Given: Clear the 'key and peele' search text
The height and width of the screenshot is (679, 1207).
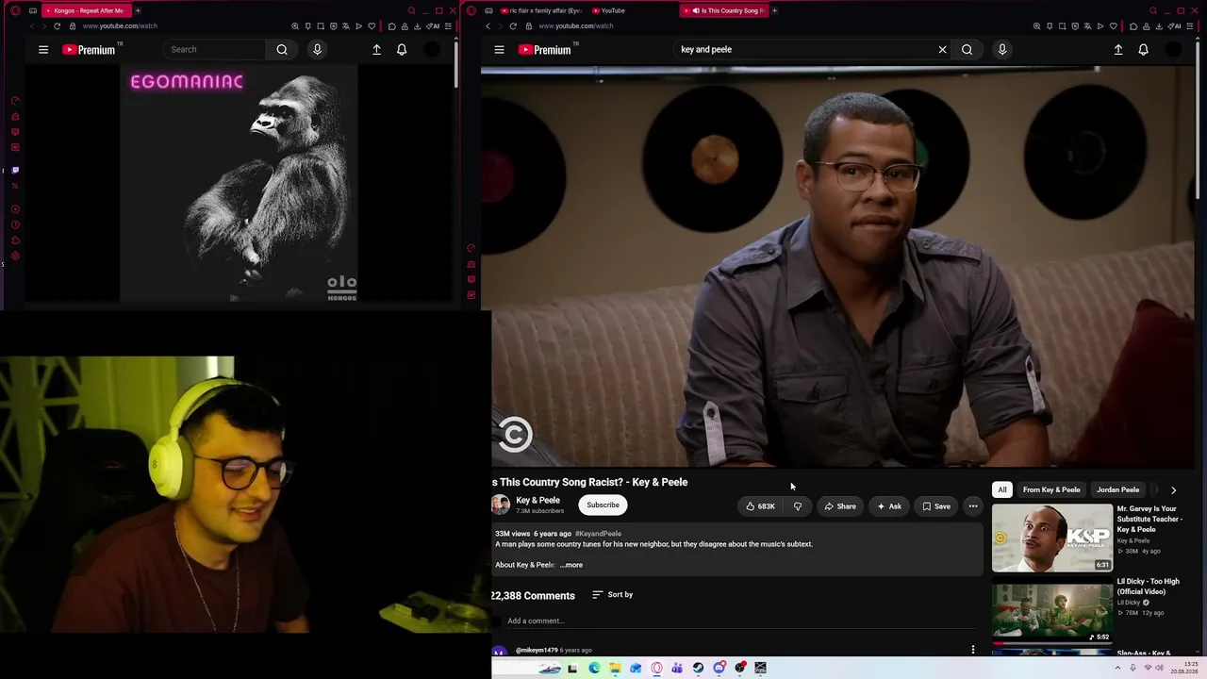Looking at the screenshot, I should pyautogui.click(x=942, y=49).
